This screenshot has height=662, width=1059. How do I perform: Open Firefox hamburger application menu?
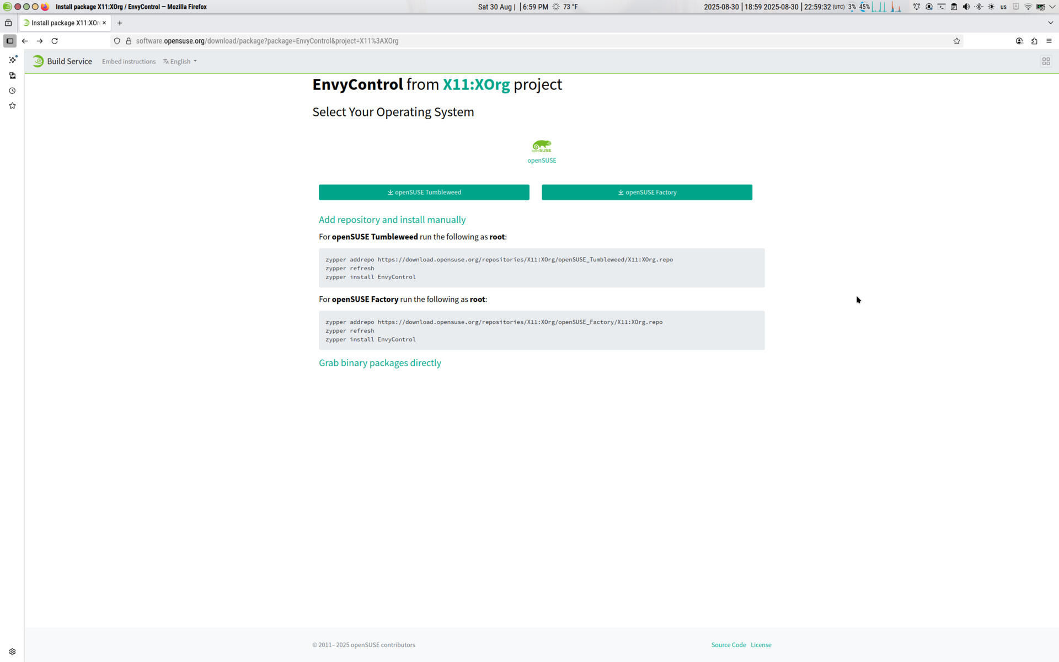pos(1049,41)
